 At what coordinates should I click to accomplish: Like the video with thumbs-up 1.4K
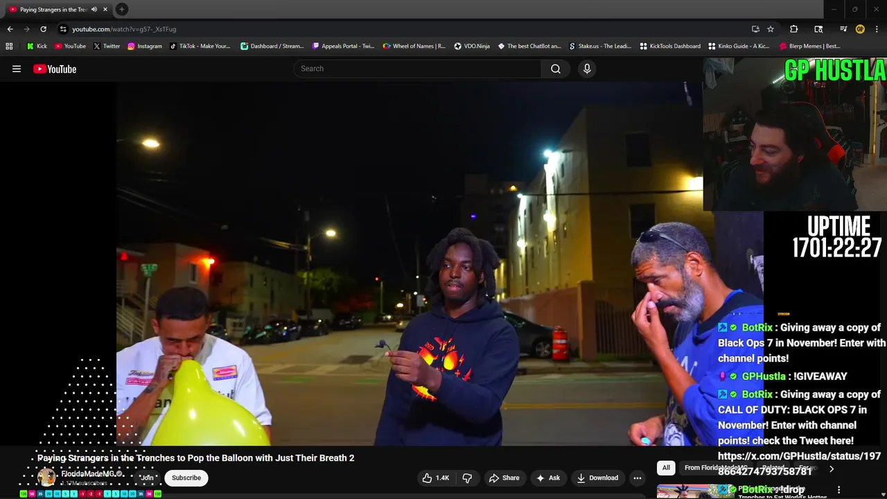(x=436, y=478)
